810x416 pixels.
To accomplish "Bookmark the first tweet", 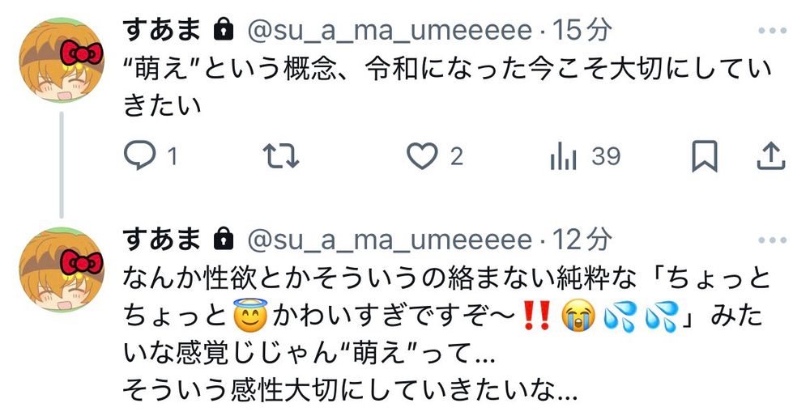I will pyautogui.click(x=705, y=156).
